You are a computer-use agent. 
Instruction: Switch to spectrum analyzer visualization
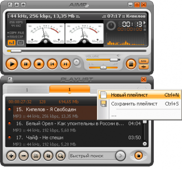[x=11, y=43]
